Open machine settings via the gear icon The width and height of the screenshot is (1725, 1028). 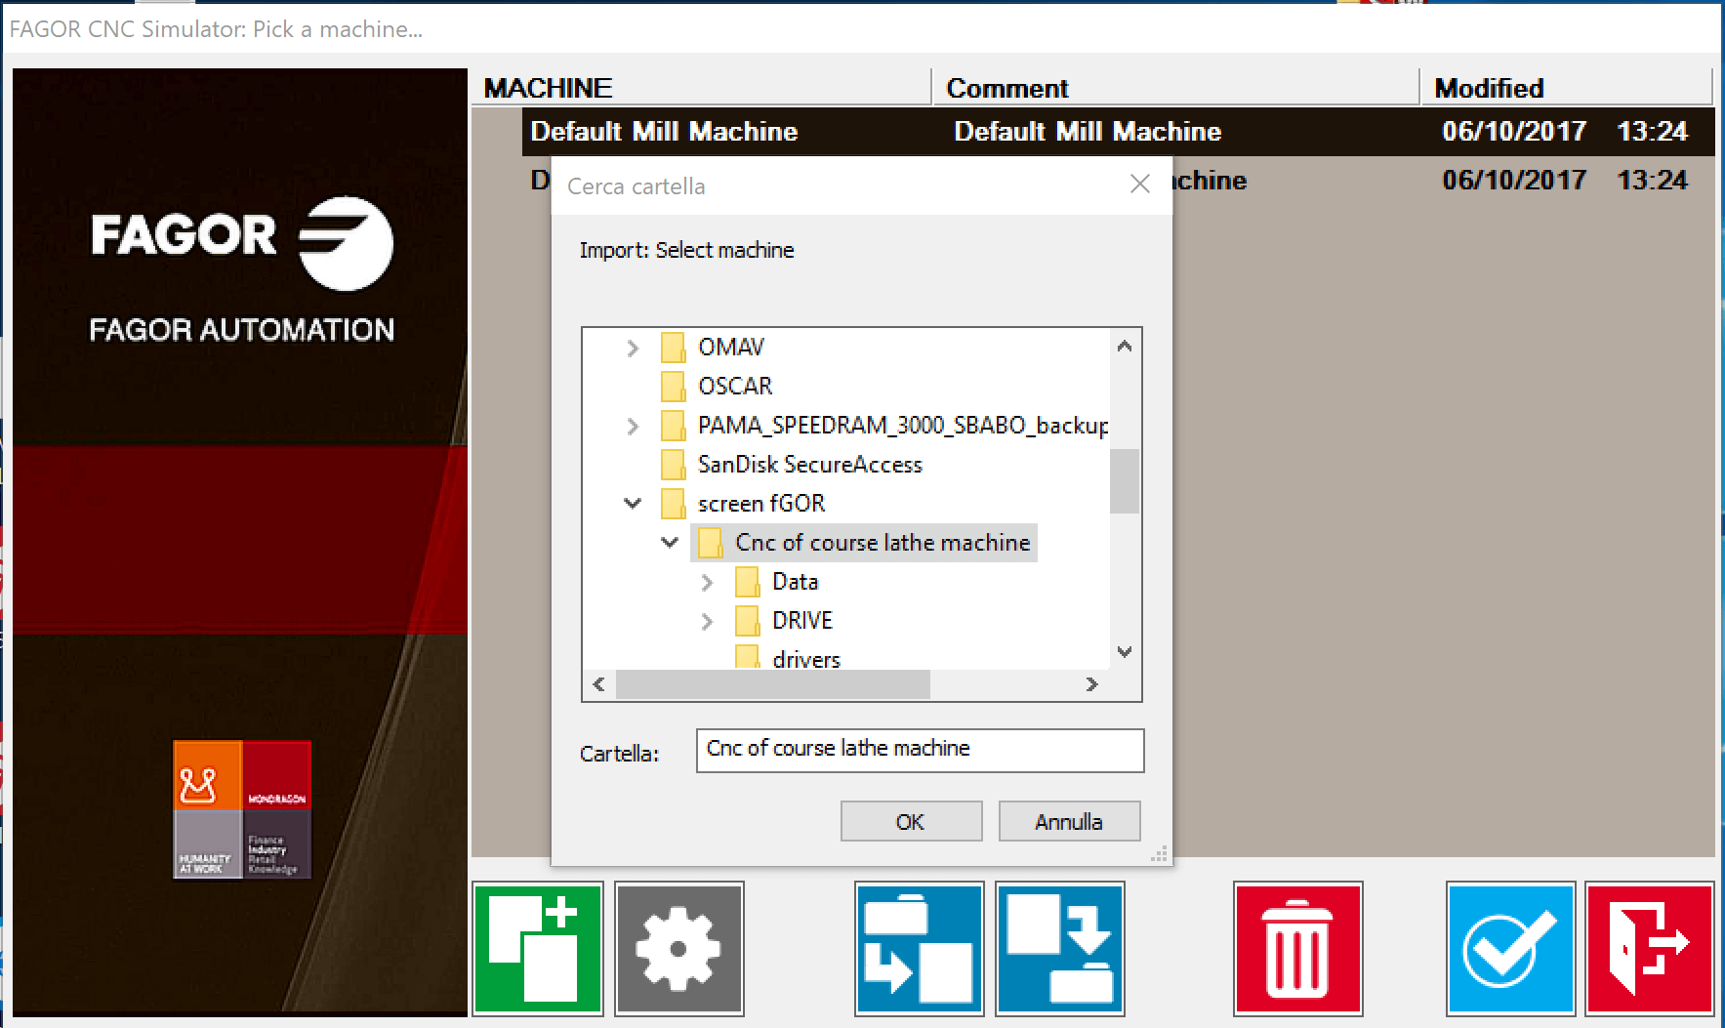tap(678, 948)
